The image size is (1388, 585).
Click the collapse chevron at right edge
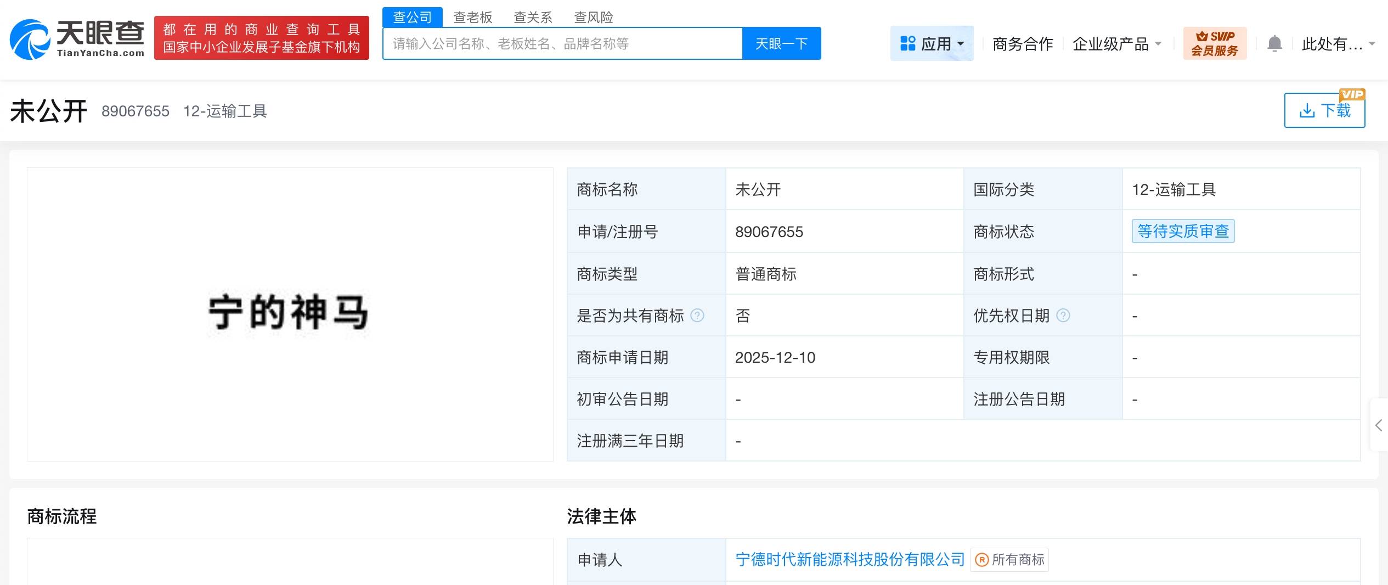coord(1380,426)
